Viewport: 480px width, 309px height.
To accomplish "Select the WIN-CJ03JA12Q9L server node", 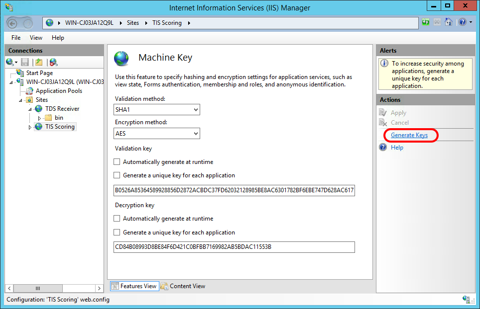I will 65,82.
